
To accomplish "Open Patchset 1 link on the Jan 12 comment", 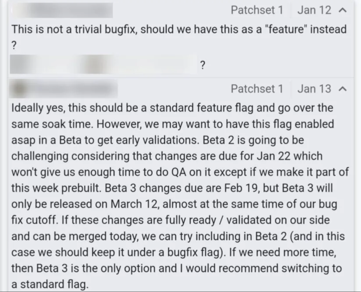I will coord(257,10).
